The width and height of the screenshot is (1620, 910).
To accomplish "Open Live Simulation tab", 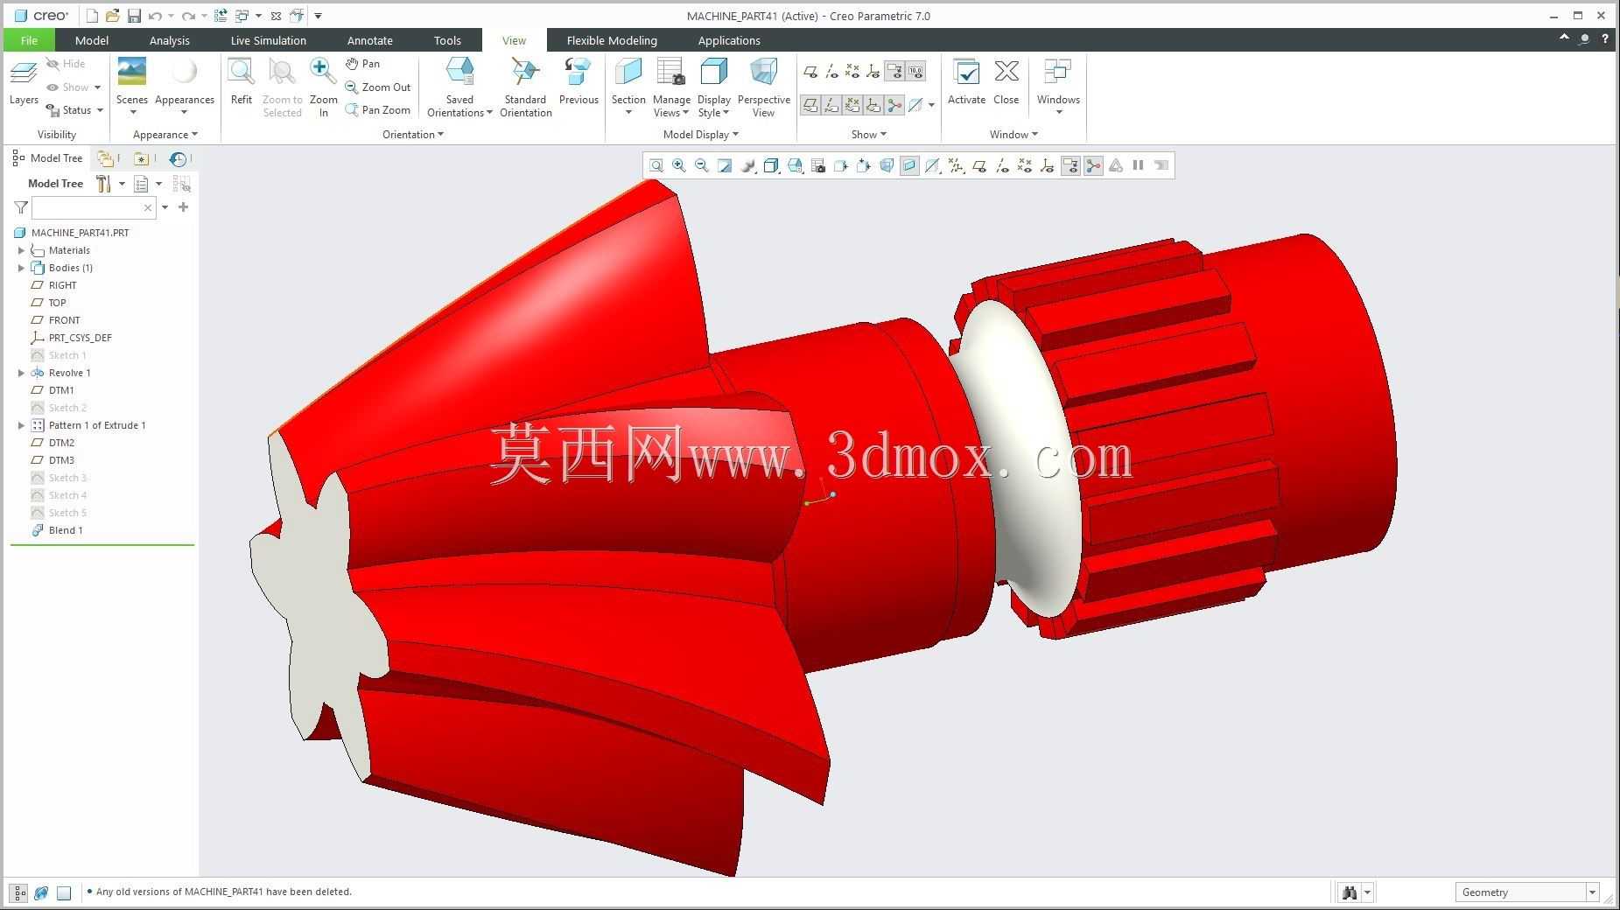I will click(268, 40).
